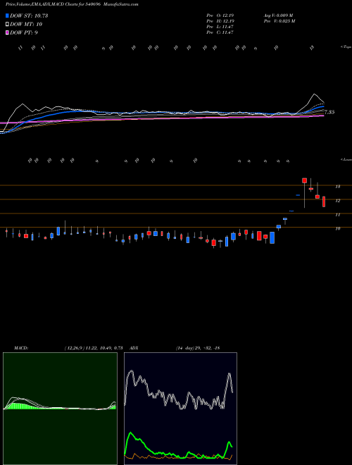Click the MACD (12,26,9) values text
352x465 pixels.
94,348
